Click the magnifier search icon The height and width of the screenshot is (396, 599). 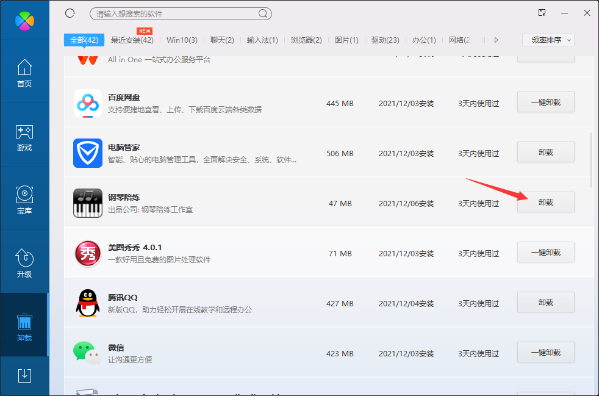[262, 13]
